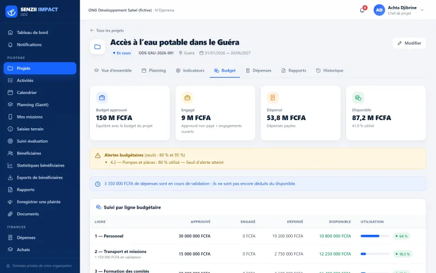
Task: Open Activités in the sidebar
Action: coord(40,80)
